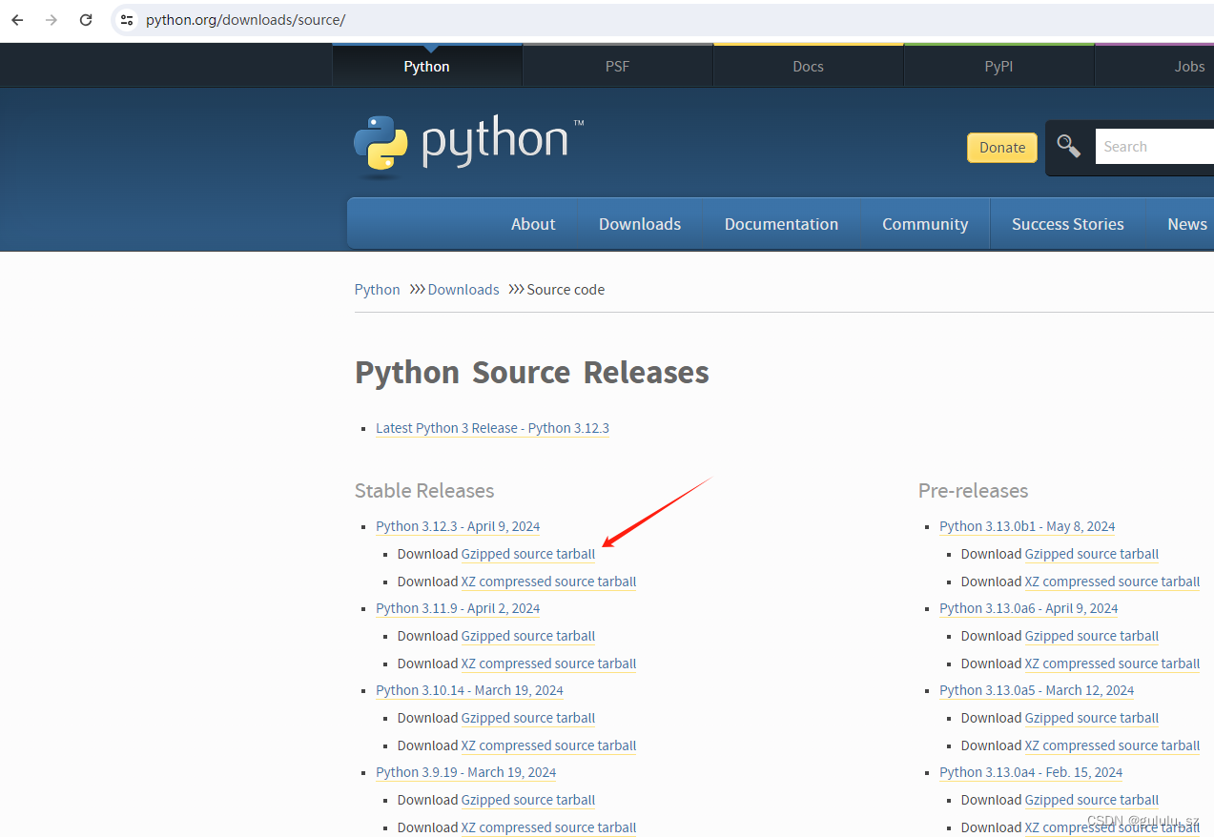Download Gzipped source tarball for Python 3.12.3
Screen dimensions: 1214x837
(527, 554)
